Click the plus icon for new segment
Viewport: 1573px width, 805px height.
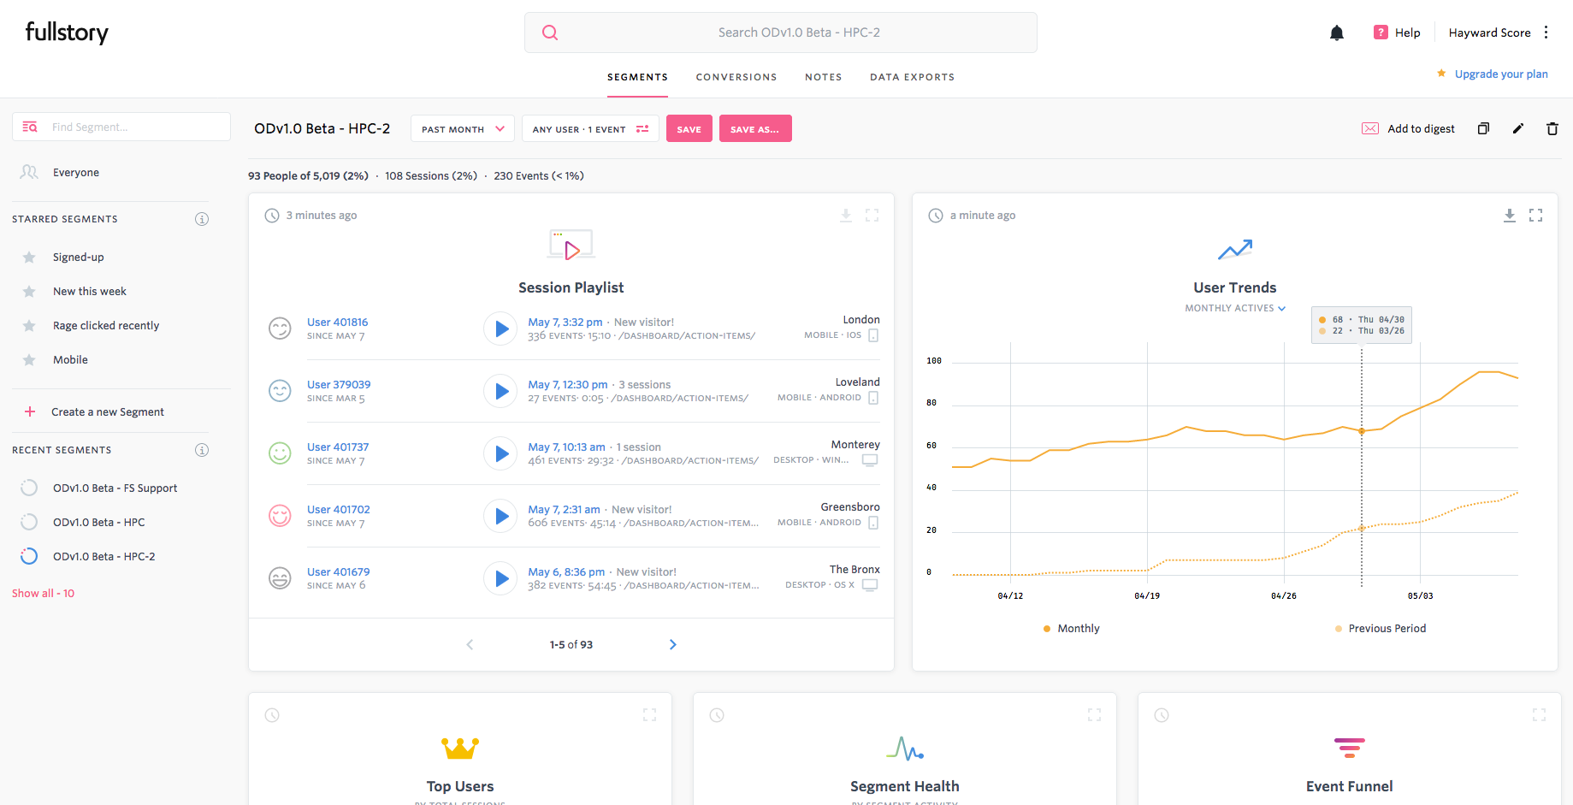point(30,411)
